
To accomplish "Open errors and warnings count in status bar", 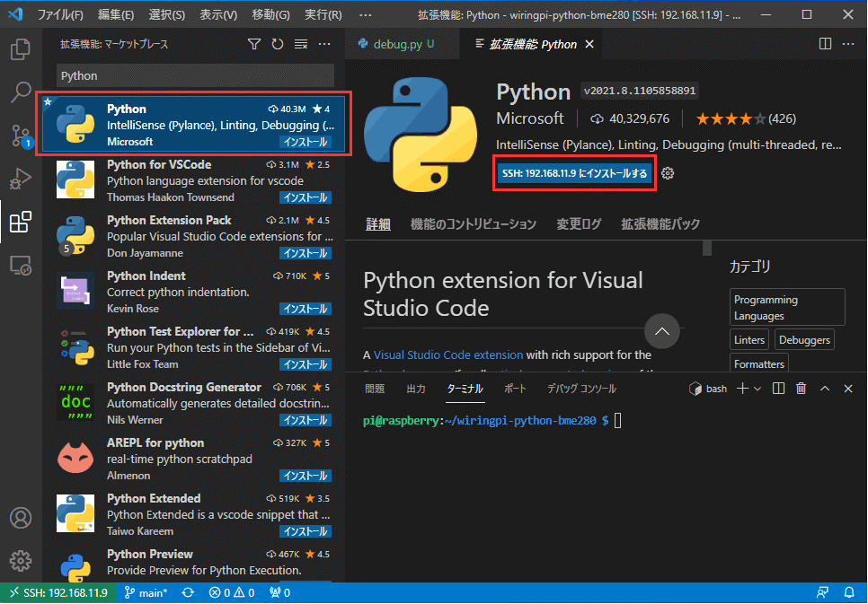I will pyautogui.click(x=232, y=593).
